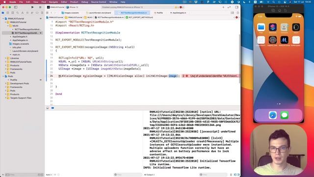
Task: Select Podfile in the navigator
Action: point(14,80)
